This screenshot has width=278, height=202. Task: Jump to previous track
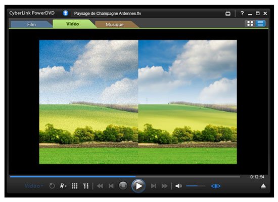pyautogui.click(x=111, y=186)
